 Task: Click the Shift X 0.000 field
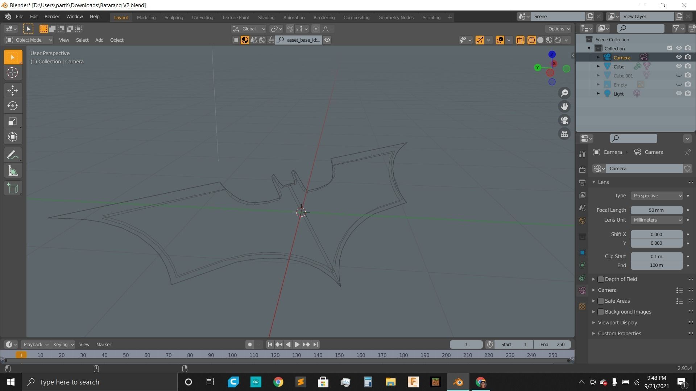tap(656, 235)
